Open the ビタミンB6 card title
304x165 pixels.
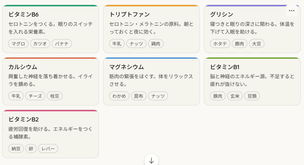(23, 14)
